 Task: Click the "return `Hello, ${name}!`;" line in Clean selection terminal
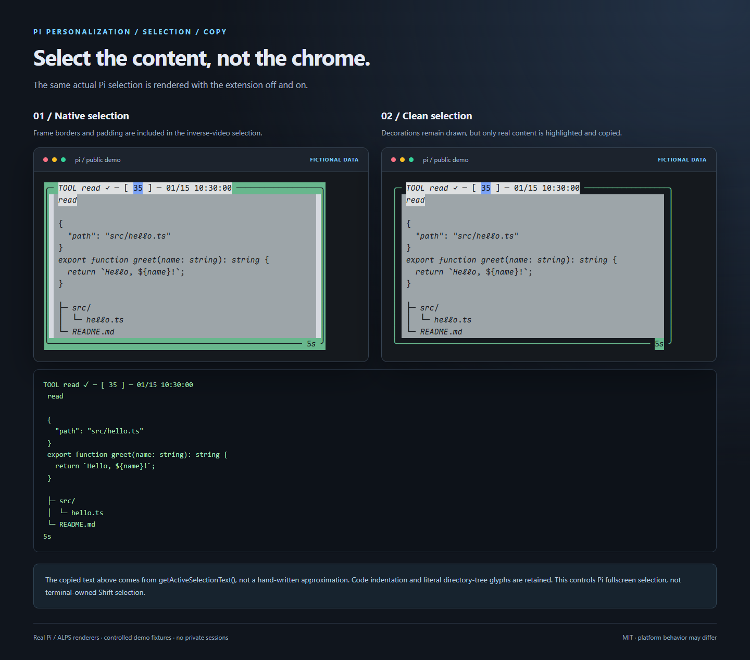coord(474,272)
